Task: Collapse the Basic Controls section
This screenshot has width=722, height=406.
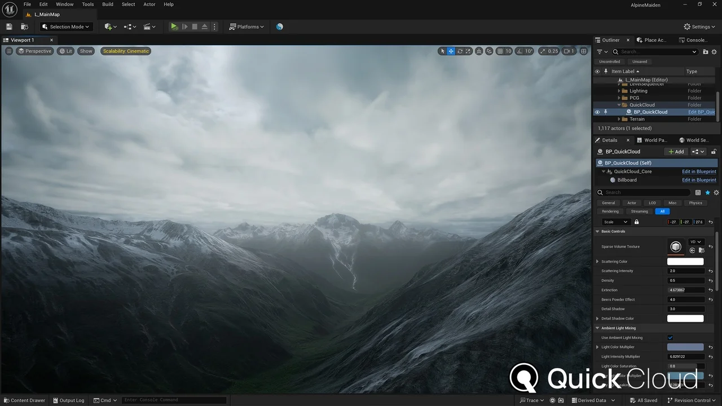Action: point(597,231)
